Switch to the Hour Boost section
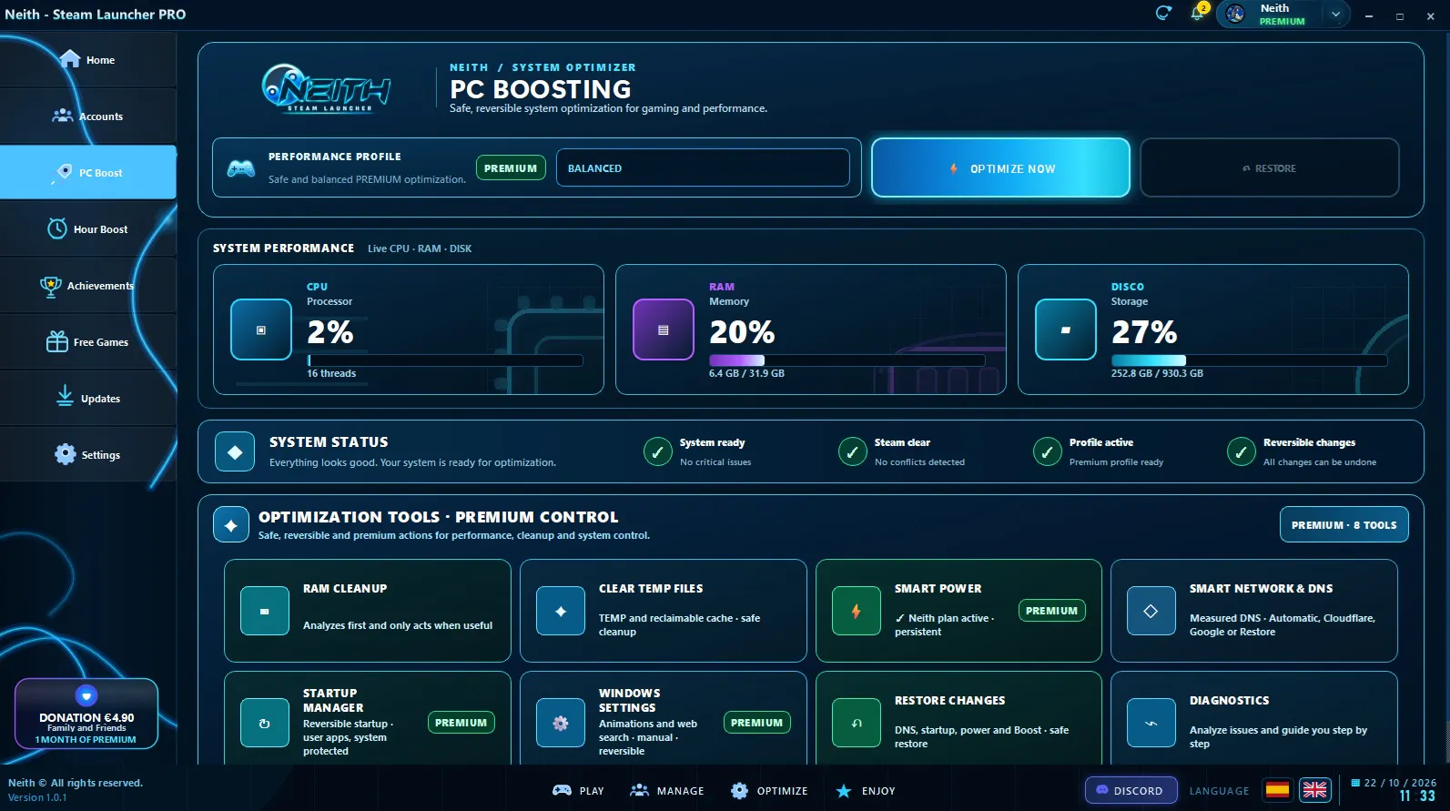This screenshot has height=811, width=1450. (87, 229)
